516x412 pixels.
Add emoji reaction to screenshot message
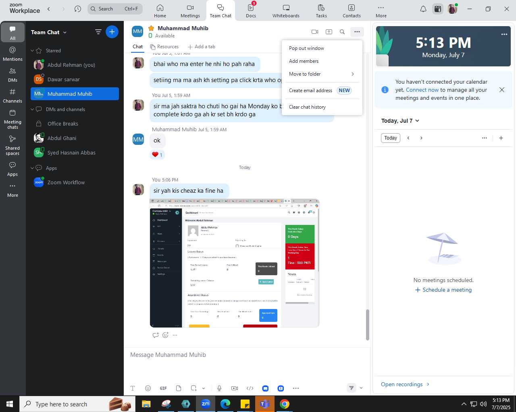[x=165, y=335]
